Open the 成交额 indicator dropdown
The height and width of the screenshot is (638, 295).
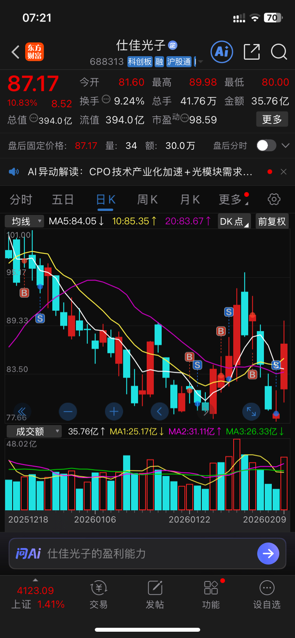34,431
